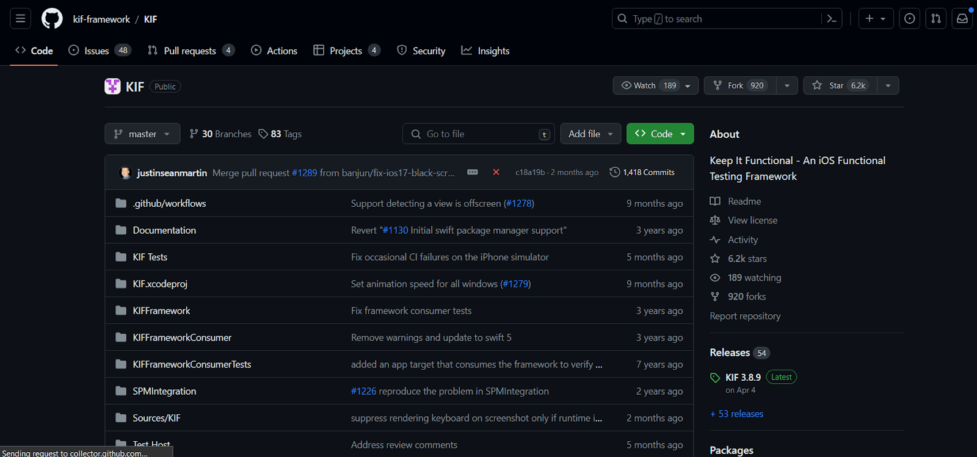Image resolution: width=977 pixels, height=457 pixels.
Task: Star the KIF repository
Action: coord(840,85)
